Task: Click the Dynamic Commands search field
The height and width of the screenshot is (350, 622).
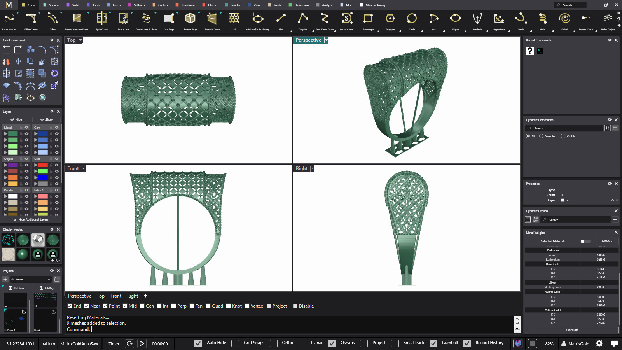Action: click(x=564, y=128)
